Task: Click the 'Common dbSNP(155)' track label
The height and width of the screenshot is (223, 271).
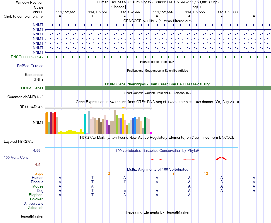Action: 25,97
